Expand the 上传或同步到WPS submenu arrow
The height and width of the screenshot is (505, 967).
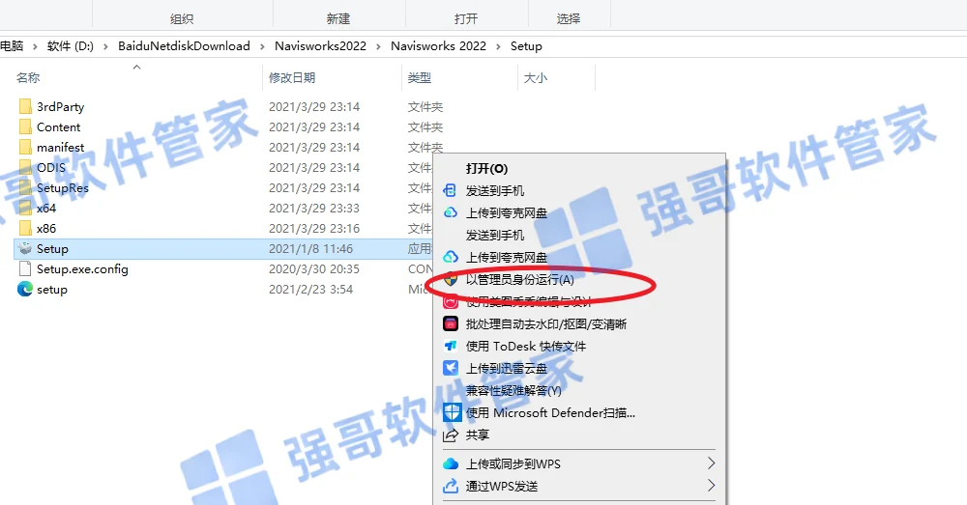[711, 463]
